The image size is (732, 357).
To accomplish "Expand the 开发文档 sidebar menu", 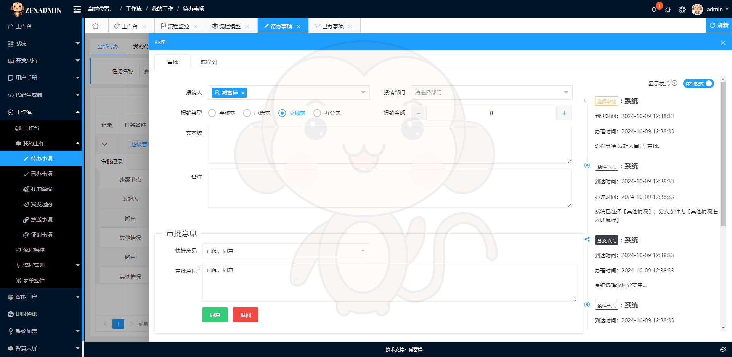I will [x=41, y=61].
